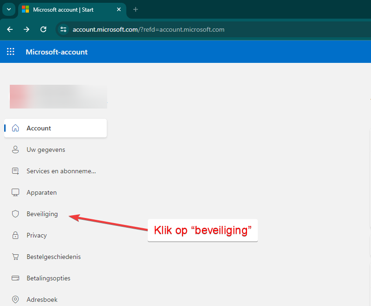The height and width of the screenshot is (306, 371).
Task: Go back with the browser back arrow
Action: [10, 29]
